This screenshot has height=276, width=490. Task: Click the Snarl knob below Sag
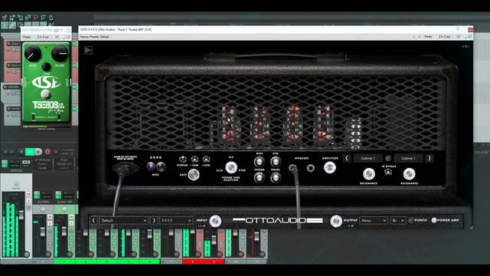pyautogui.click(x=276, y=178)
